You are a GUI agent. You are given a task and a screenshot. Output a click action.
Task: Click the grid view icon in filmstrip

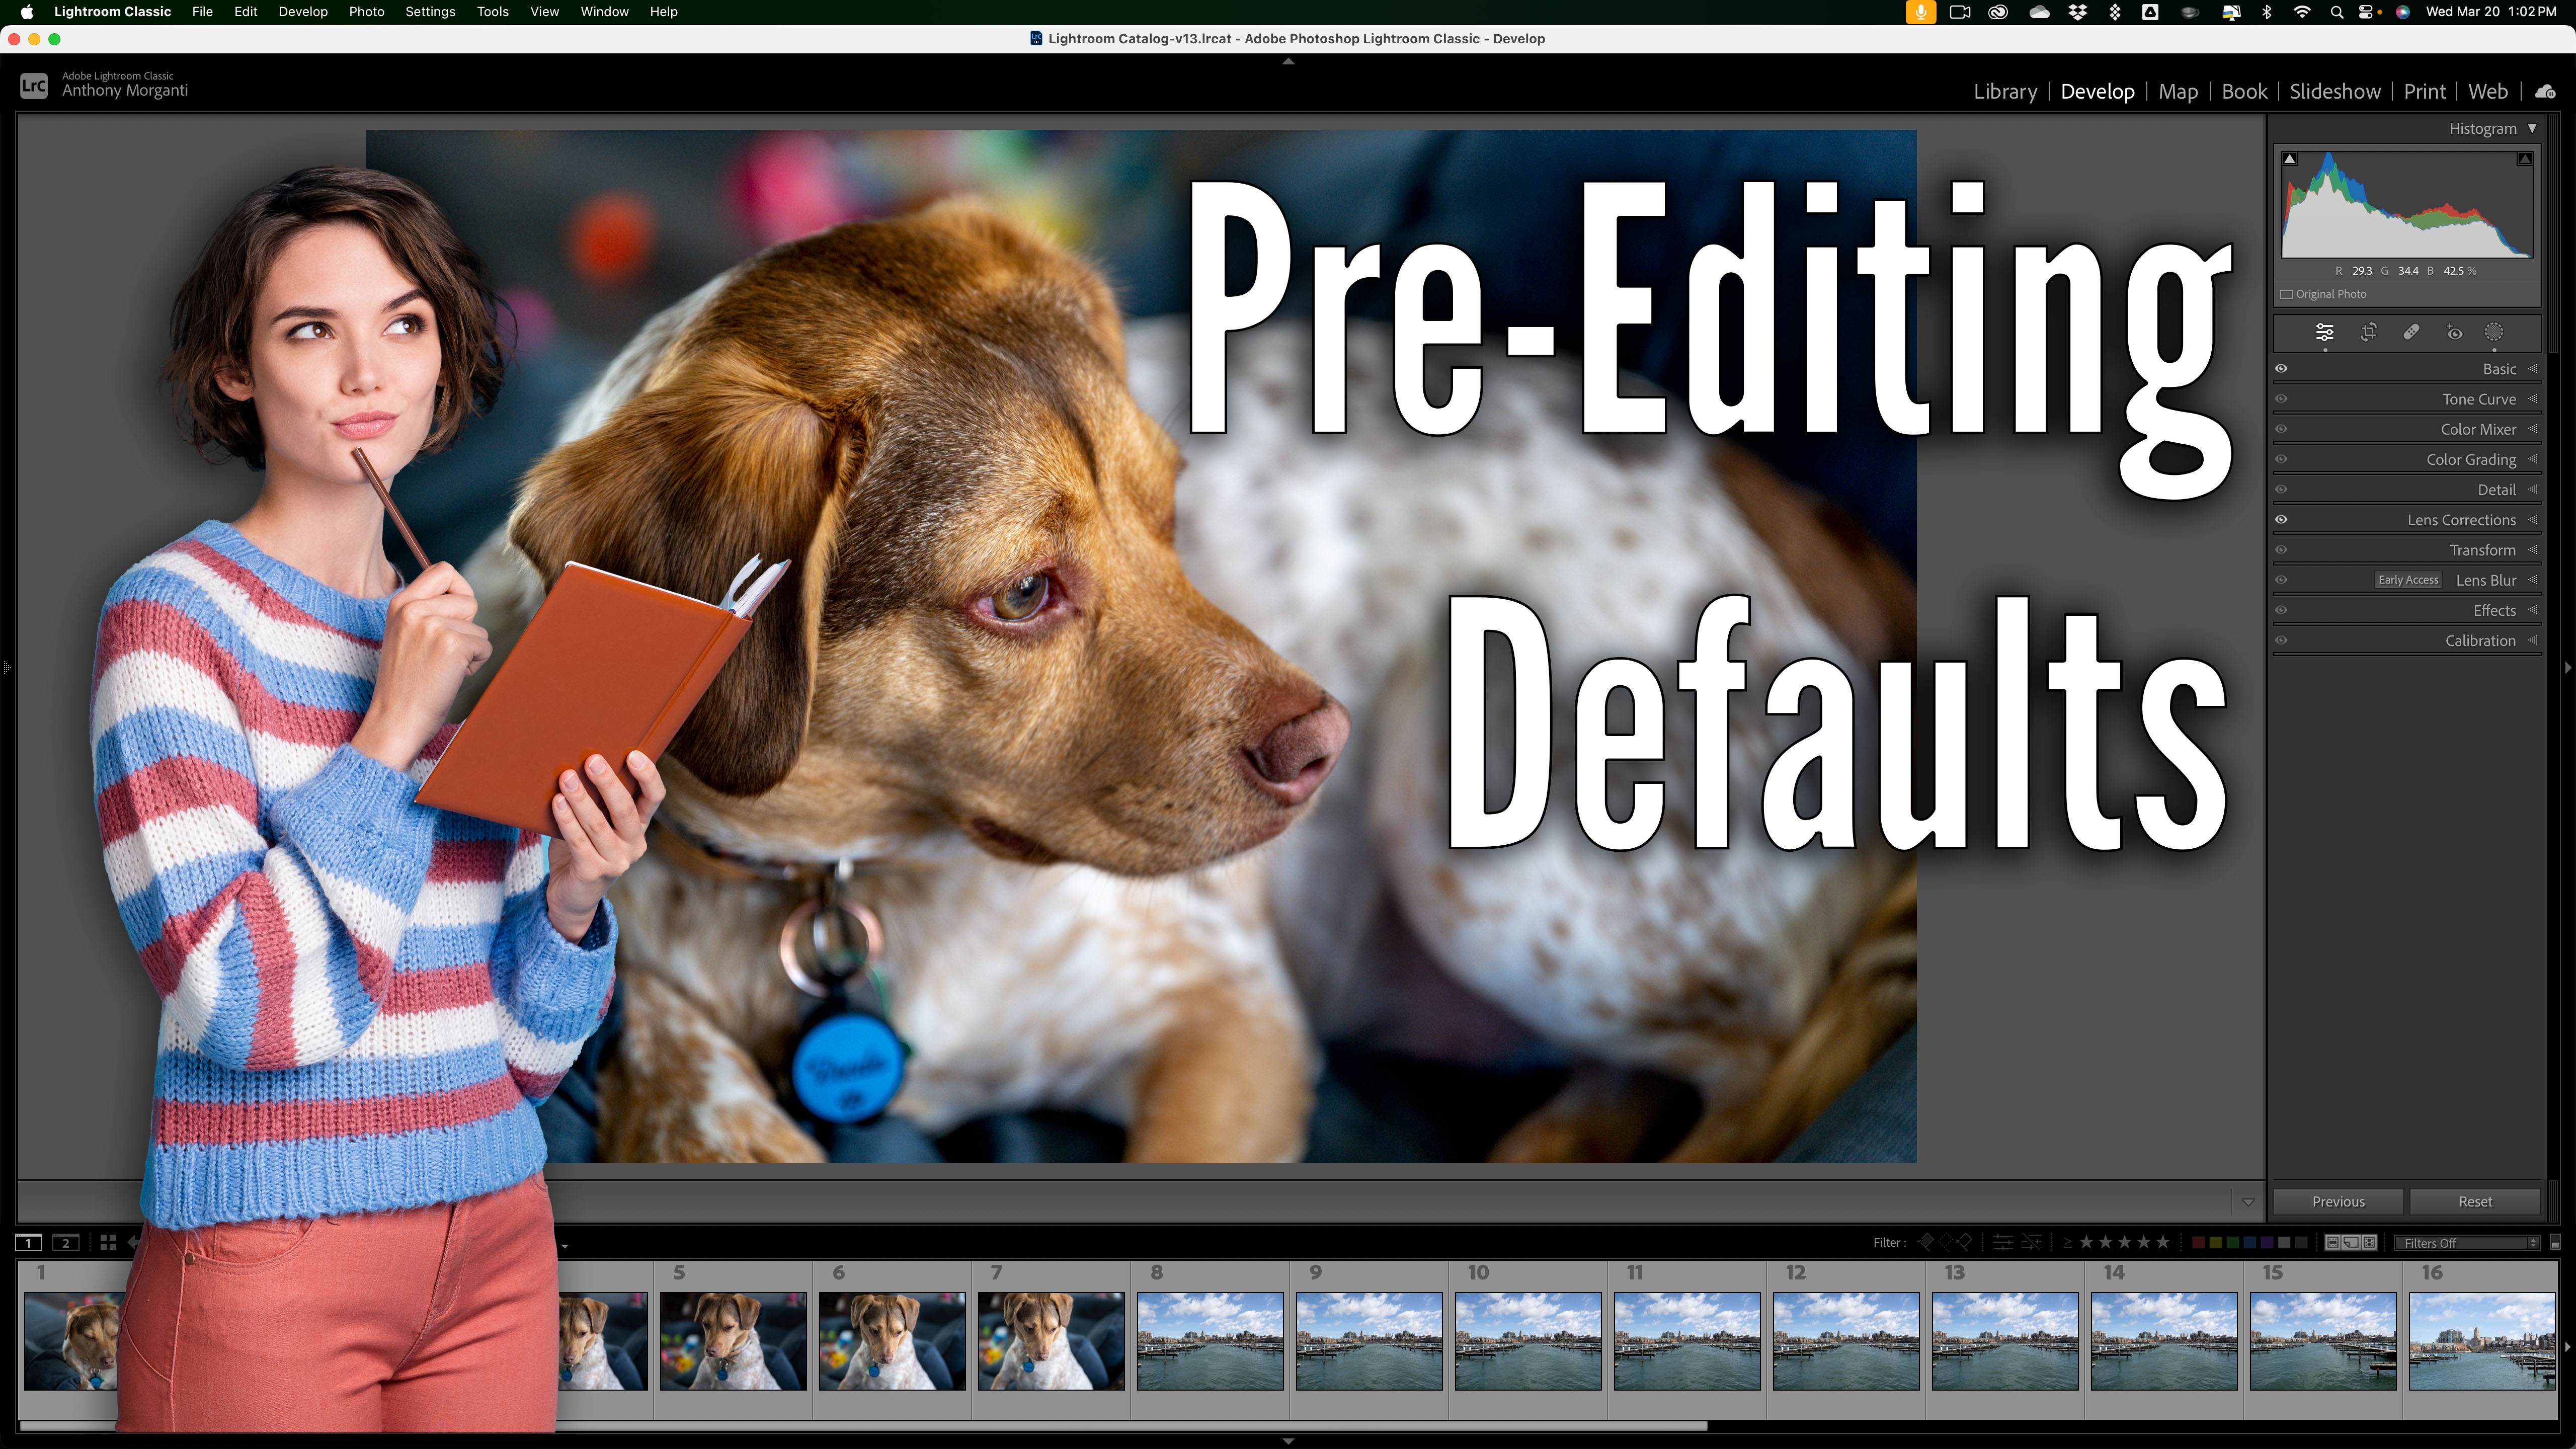108,1242
